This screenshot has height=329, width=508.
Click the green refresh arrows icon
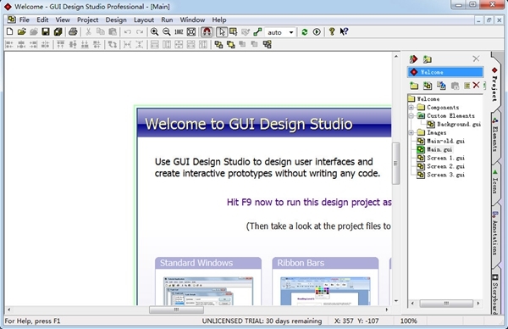[x=305, y=31]
